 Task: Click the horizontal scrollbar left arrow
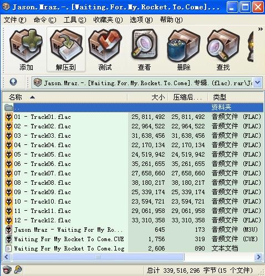tap(7, 257)
